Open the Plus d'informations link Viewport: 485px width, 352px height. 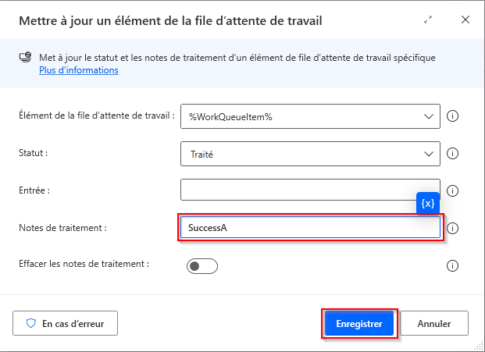(79, 70)
